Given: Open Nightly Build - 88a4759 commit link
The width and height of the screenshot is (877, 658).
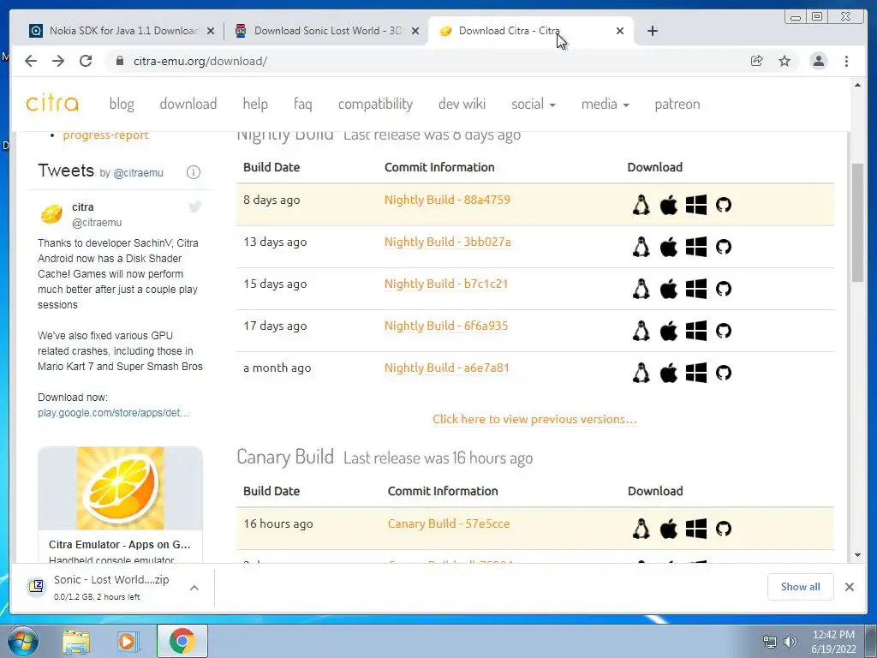Looking at the screenshot, I should [x=447, y=200].
